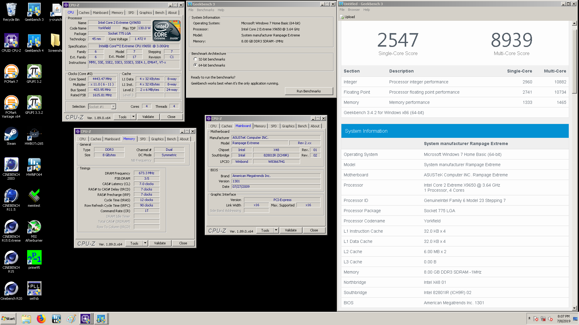Click Intel Core 2 Extreme logo in CPU-Z
Image resolution: width=579 pixels, height=325 pixels.
[167, 30]
